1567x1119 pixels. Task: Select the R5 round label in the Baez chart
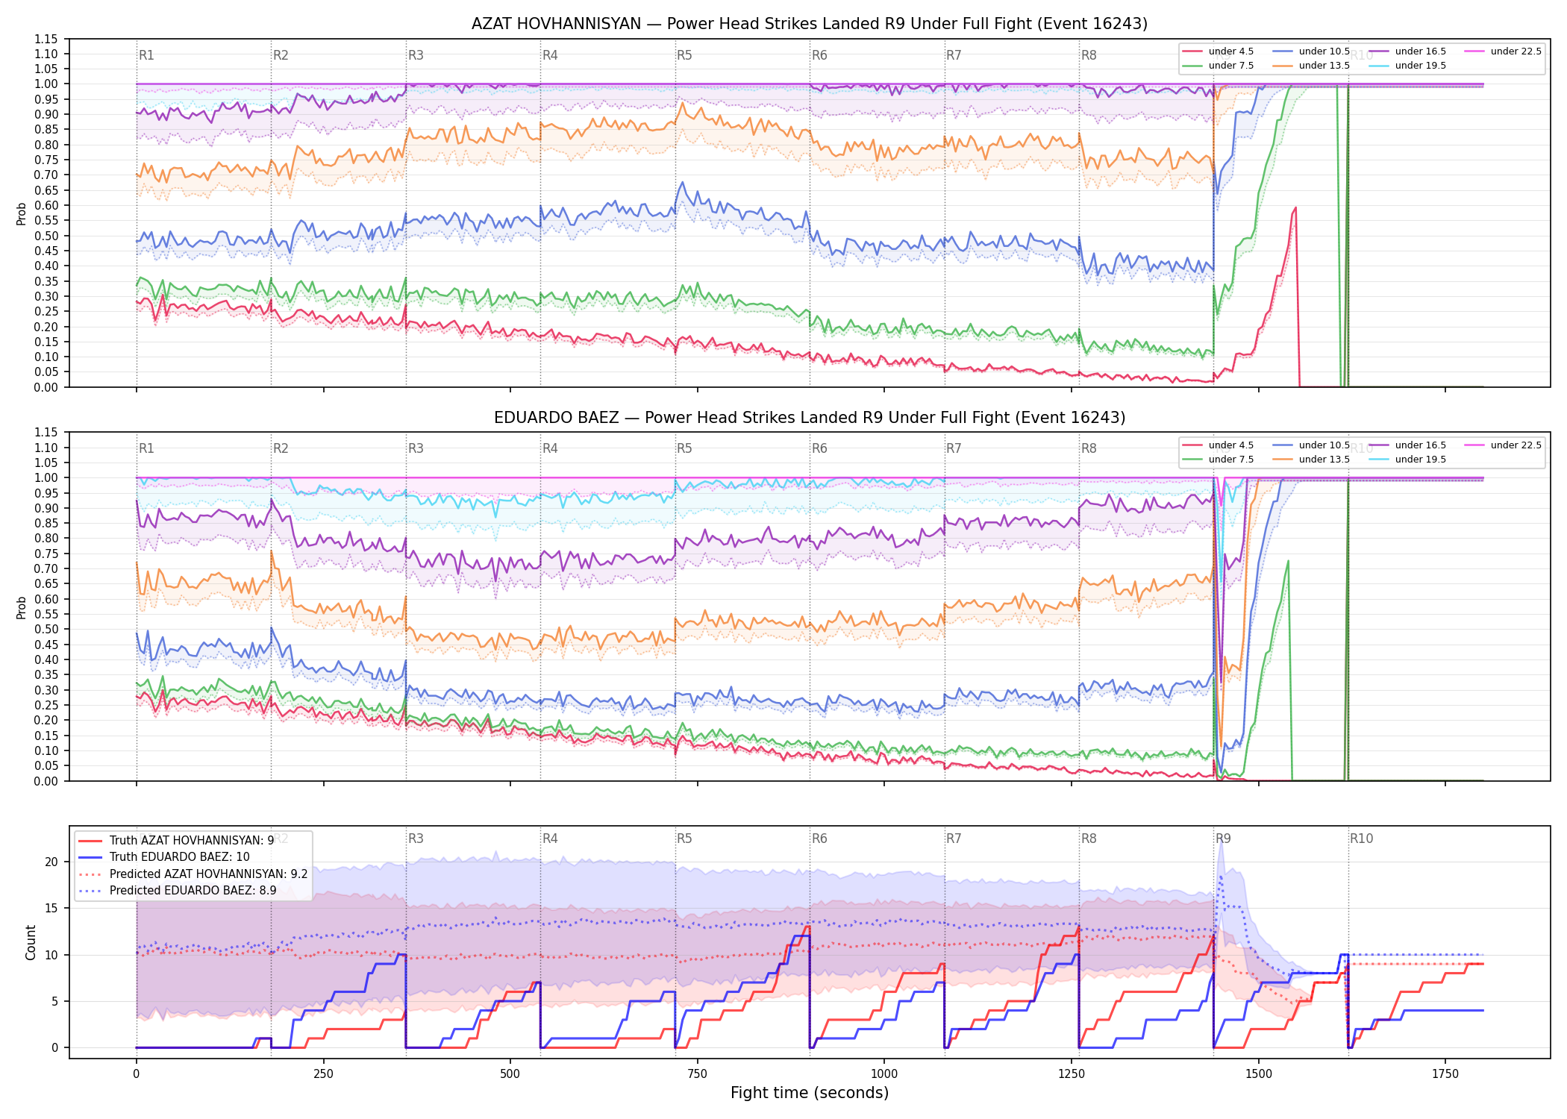pos(684,448)
